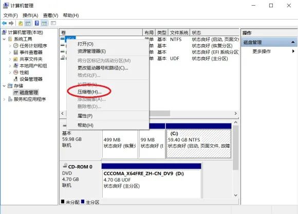Collapse the 存储 tree node
The height and width of the screenshot is (214, 298).
tap(4, 86)
